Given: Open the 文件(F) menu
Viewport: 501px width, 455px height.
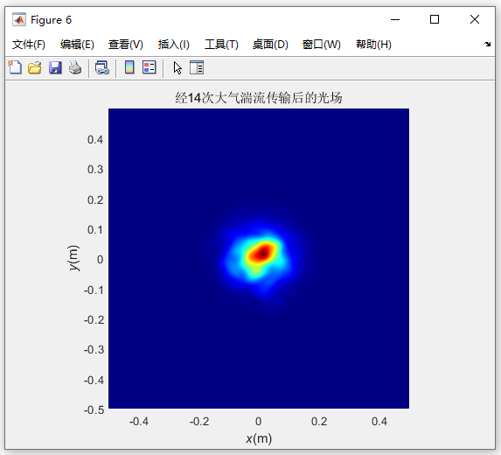Looking at the screenshot, I should (29, 45).
